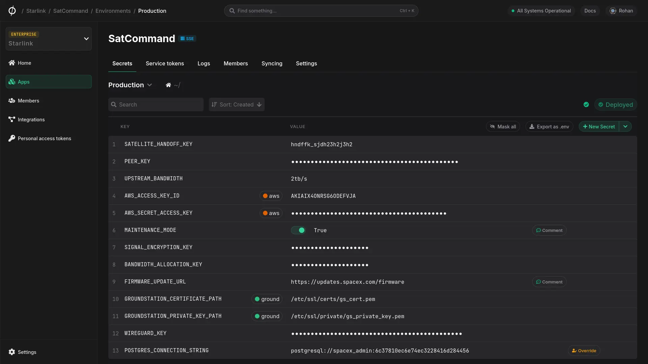Click the logo icon in the top-left corner

tap(12, 11)
